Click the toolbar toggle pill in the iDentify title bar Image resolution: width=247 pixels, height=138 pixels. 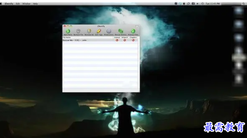point(137,26)
